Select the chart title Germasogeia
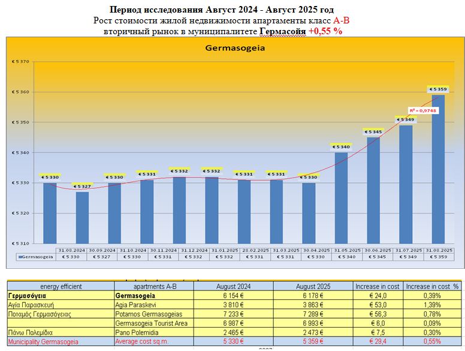This screenshot has width=465, height=351. 235,47
